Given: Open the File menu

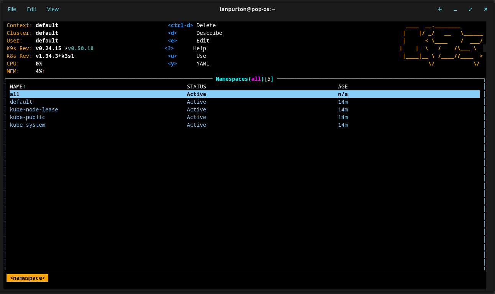Looking at the screenshot, I should (12, 9).
